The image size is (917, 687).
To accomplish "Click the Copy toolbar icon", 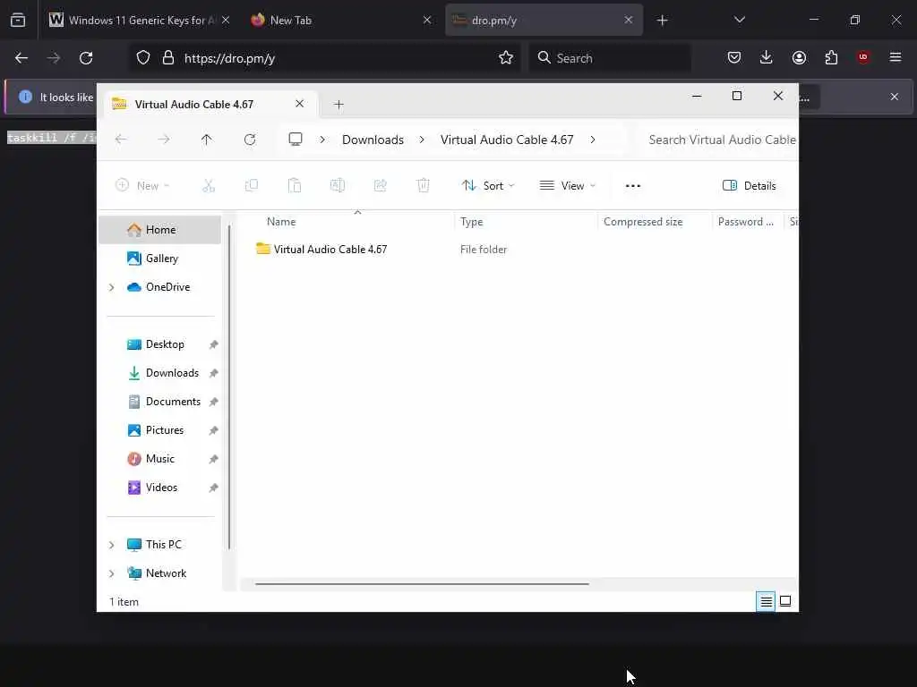I will [x=252, y=186].
